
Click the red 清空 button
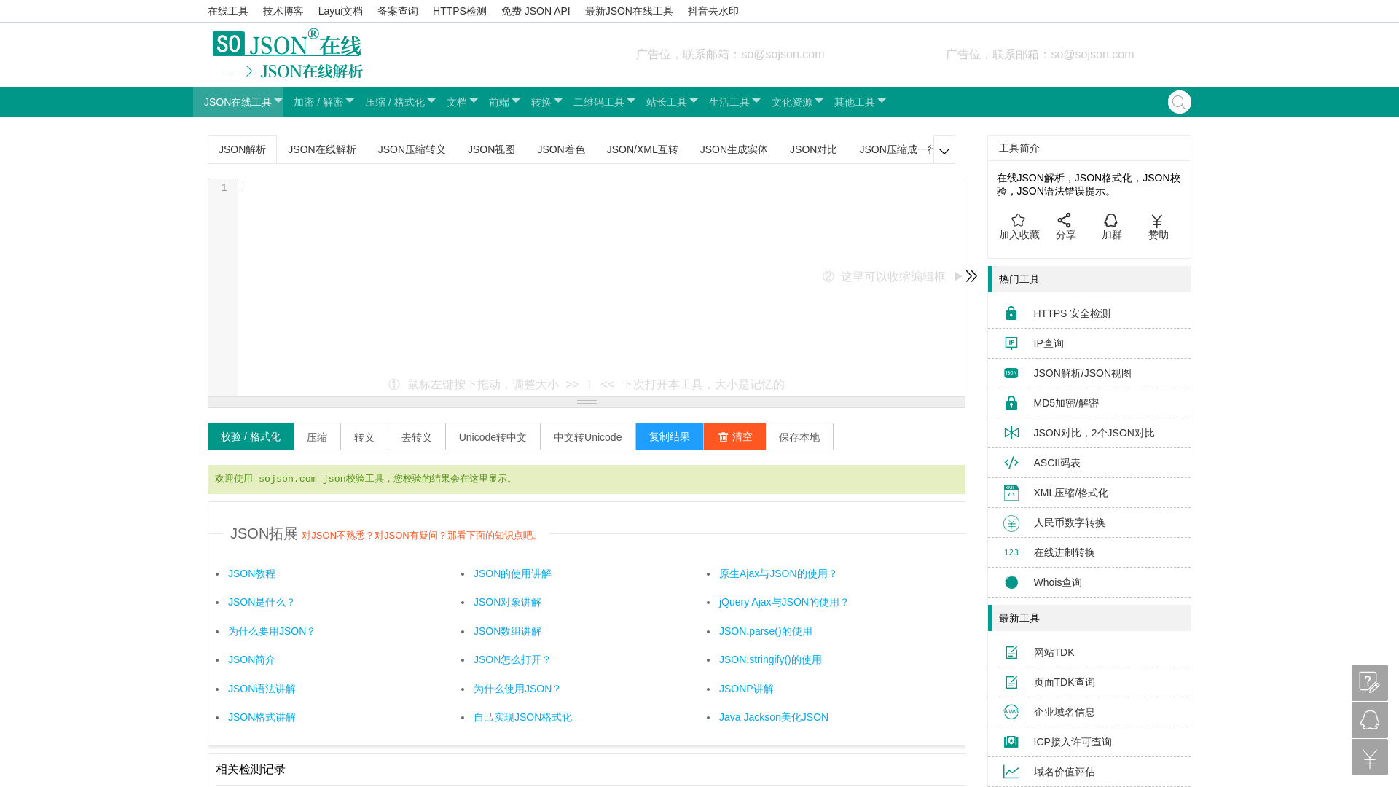734,436
